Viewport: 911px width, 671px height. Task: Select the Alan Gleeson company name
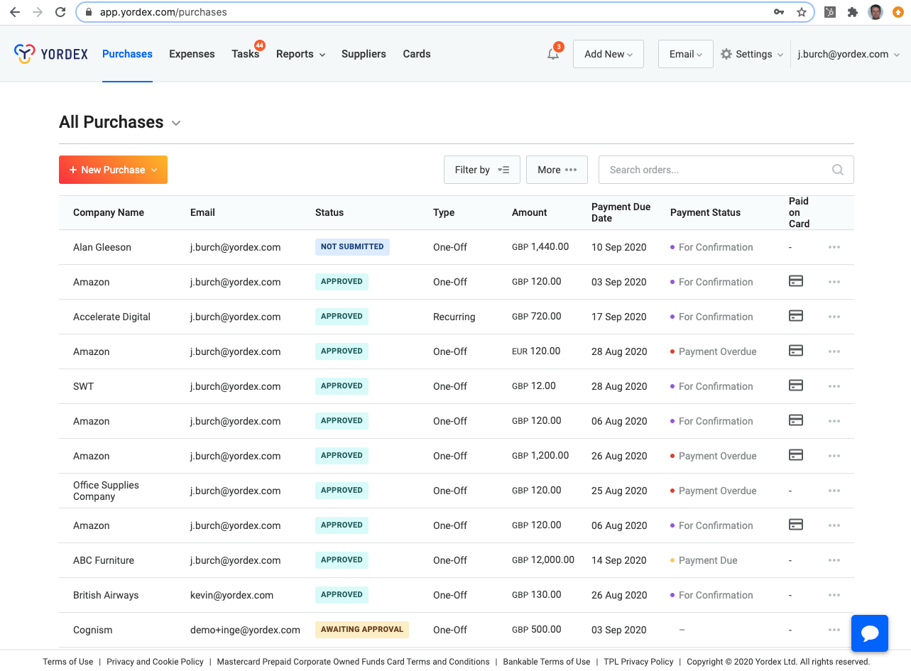(x=102, y=247)
